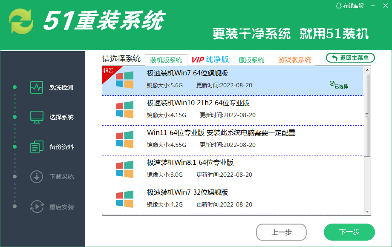Click Windows logo of Win7 32位旗舰版
The image size is (392, 247).
pyautogui.click(x=124, y=199)
